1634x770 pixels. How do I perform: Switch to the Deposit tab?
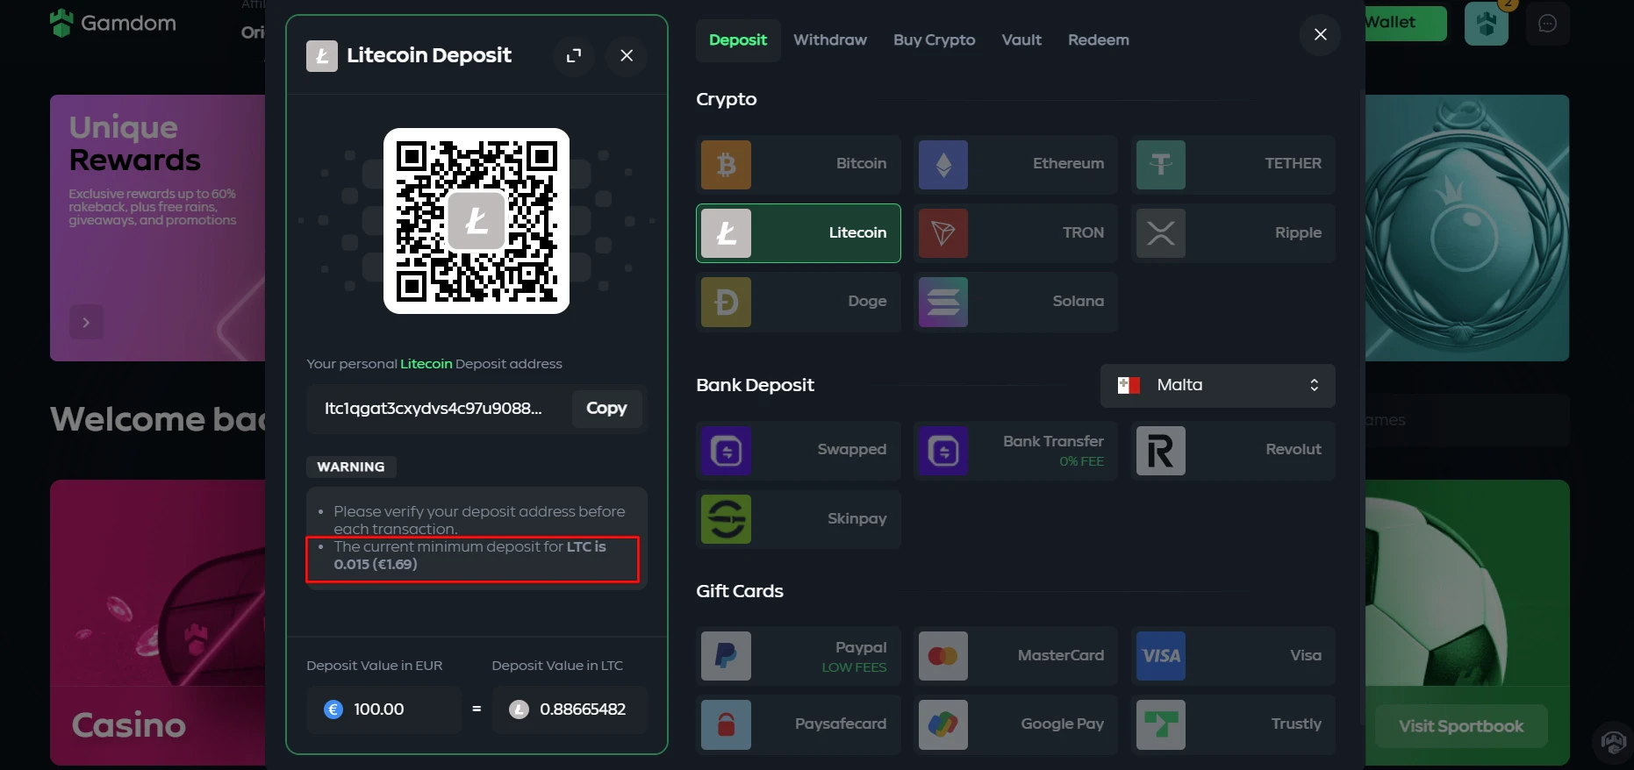738,40
